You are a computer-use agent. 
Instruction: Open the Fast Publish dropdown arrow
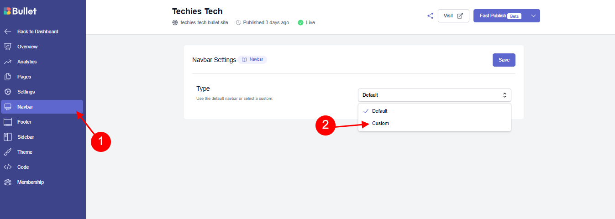point(534,16)
